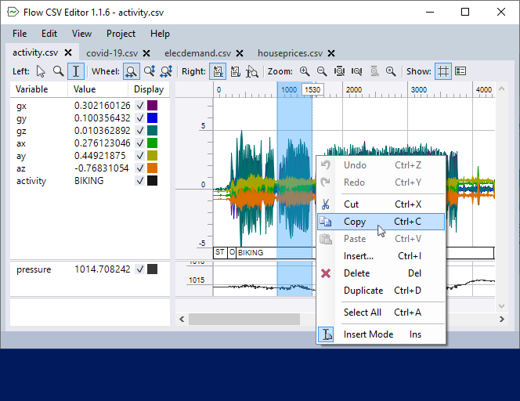Close the activity.csv tab

click(x=68, y=52)
